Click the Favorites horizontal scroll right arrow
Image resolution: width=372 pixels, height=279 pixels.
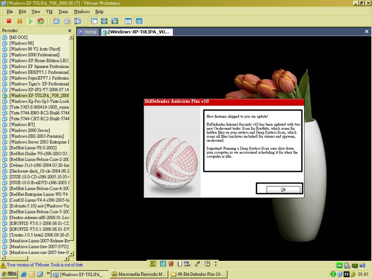pos(66,258)
